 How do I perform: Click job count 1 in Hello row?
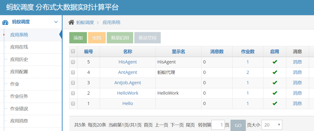(x=248, y=104)
